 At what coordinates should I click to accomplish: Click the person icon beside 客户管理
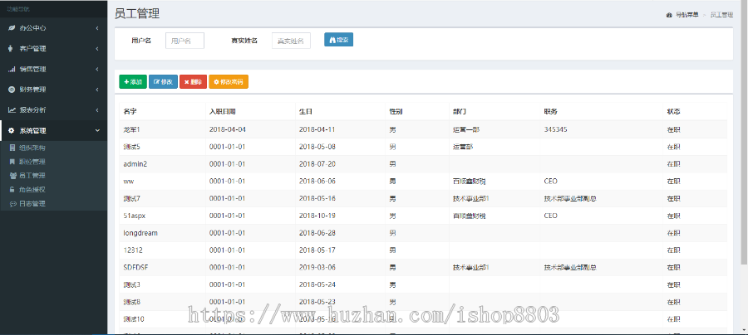[x=12, y=49]
